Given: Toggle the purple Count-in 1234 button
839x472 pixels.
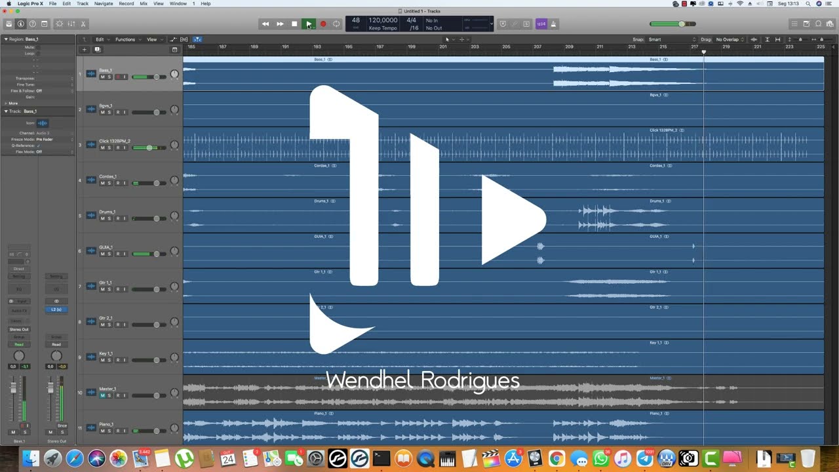Looking at the screenshot, I should tap(541, 24).
